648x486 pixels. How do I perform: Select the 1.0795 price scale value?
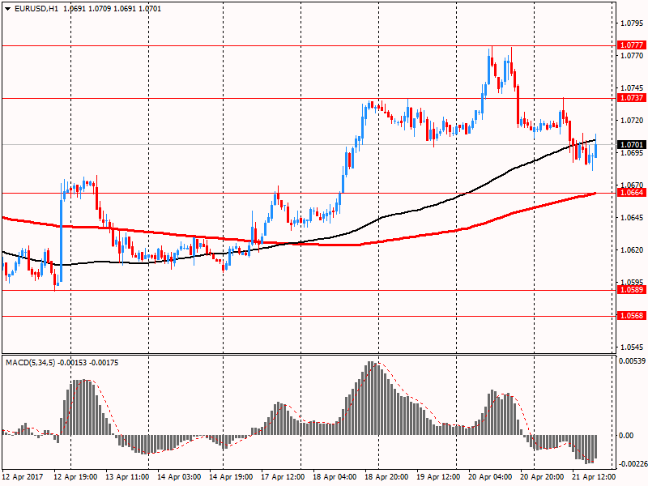(x=632, y=23)
